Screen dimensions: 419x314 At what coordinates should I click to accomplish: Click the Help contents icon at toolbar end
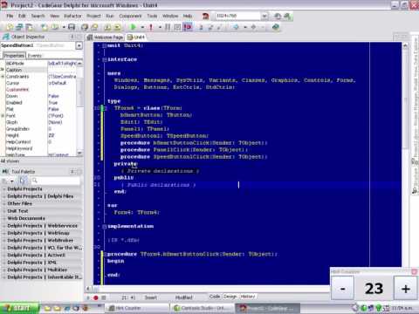click(x=276, y=27)
